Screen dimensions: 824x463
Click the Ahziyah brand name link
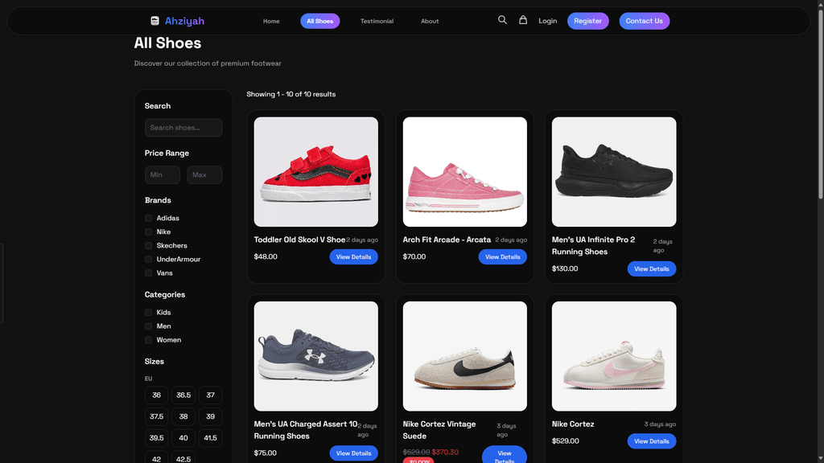(184, 21)
